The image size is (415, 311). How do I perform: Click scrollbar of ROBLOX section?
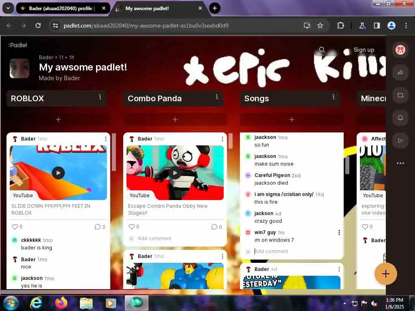(x=114, y=152)
